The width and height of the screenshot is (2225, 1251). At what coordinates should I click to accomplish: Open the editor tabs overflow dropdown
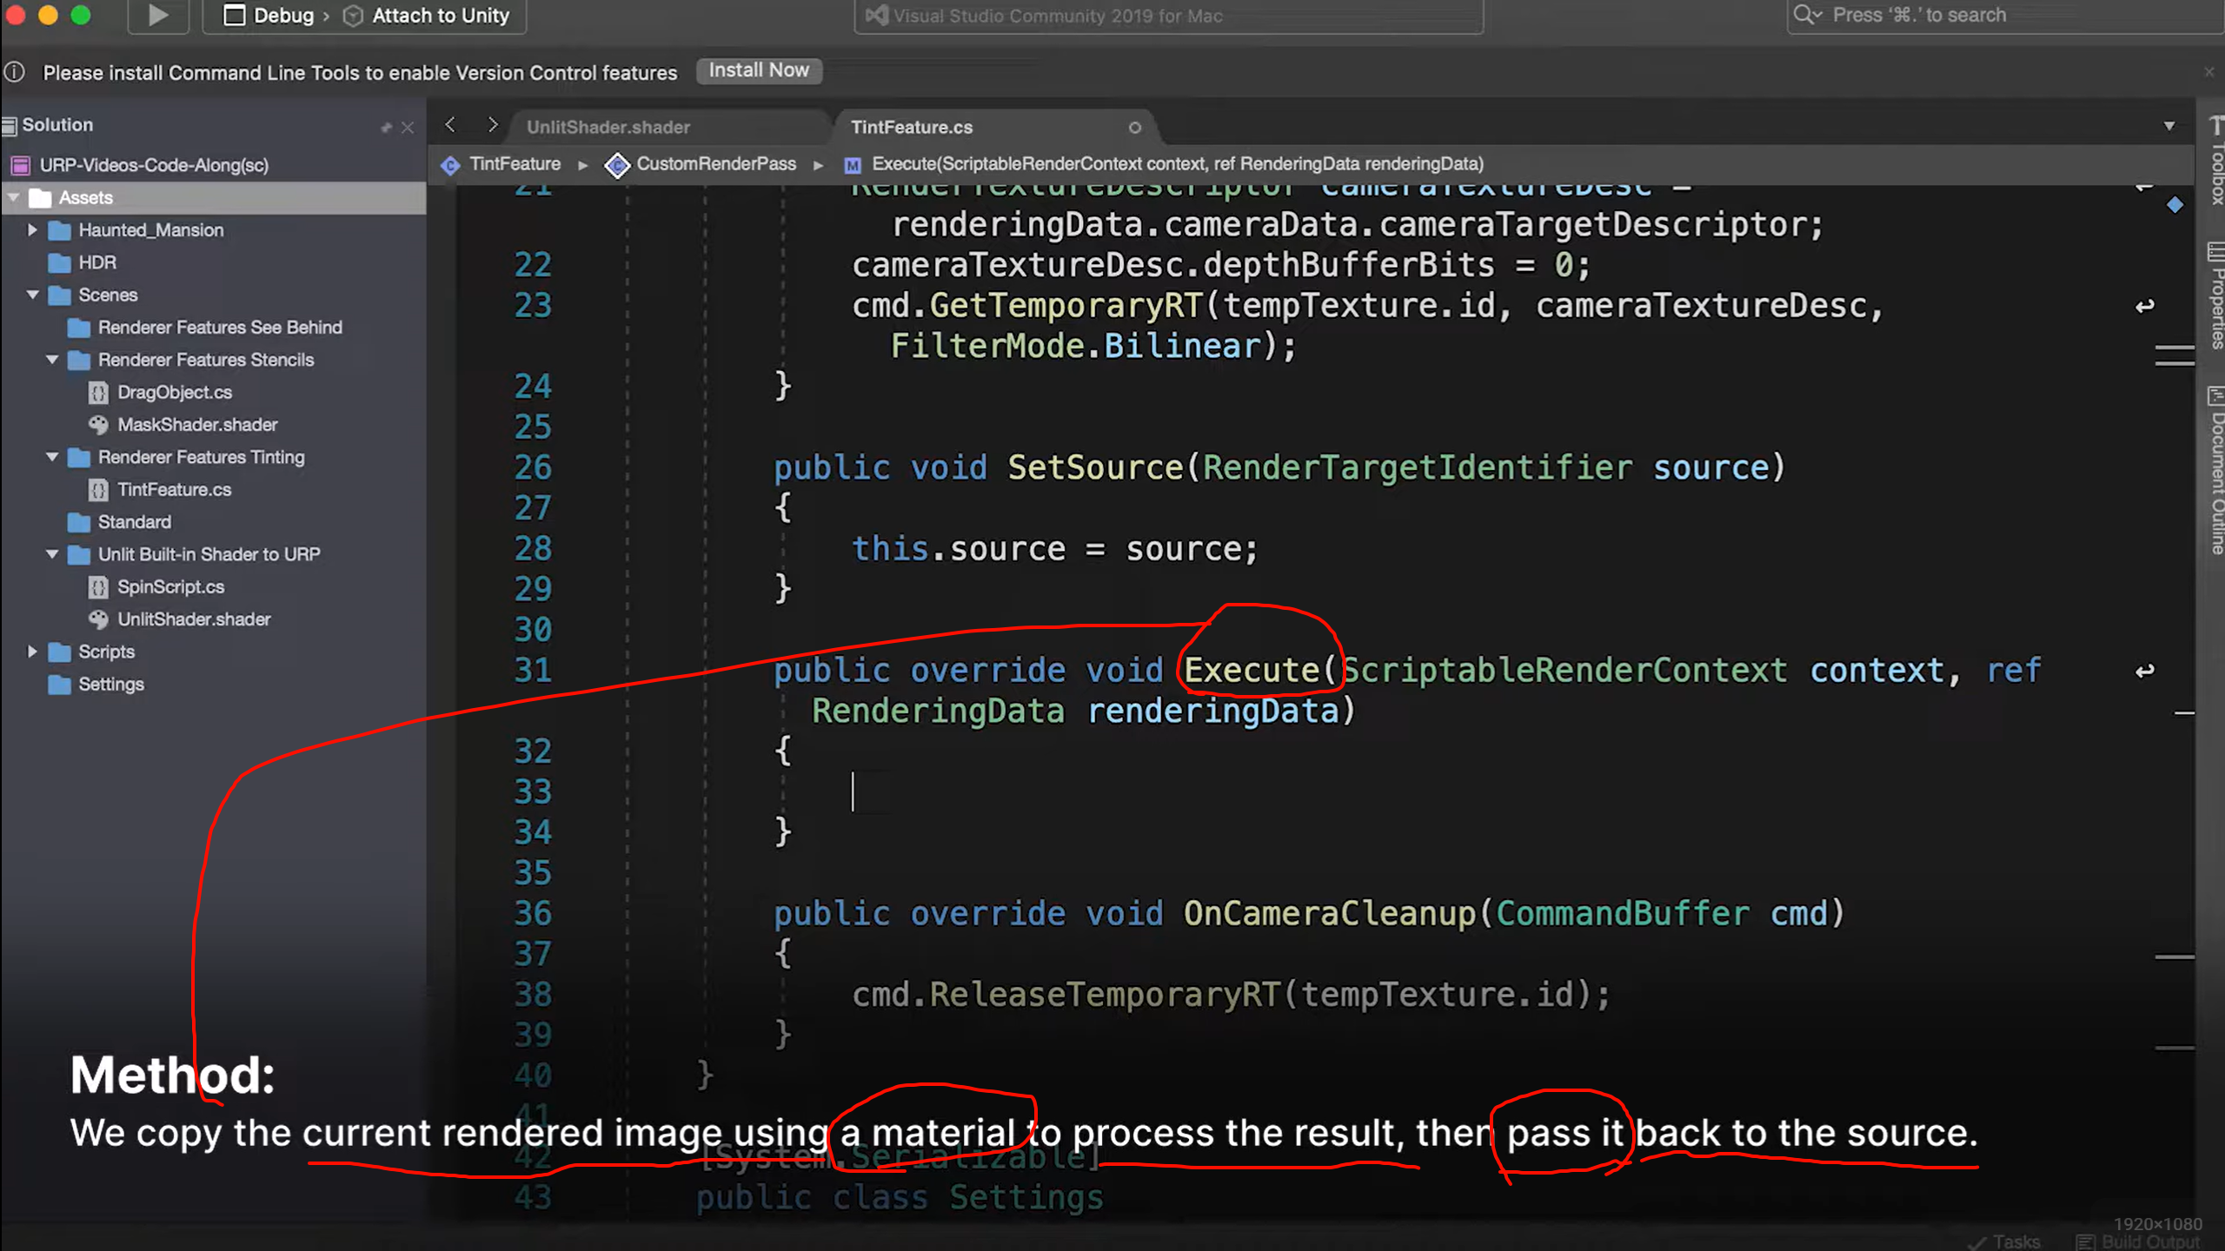pos(2169,126)
